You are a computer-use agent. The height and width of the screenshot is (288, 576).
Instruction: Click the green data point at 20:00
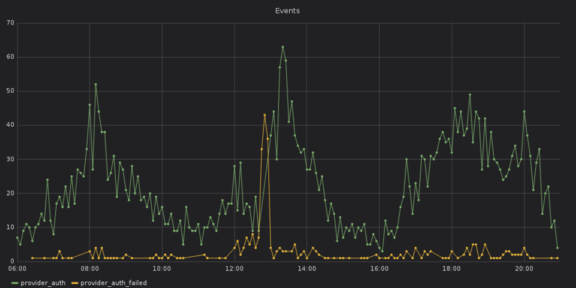pos(524,112)
